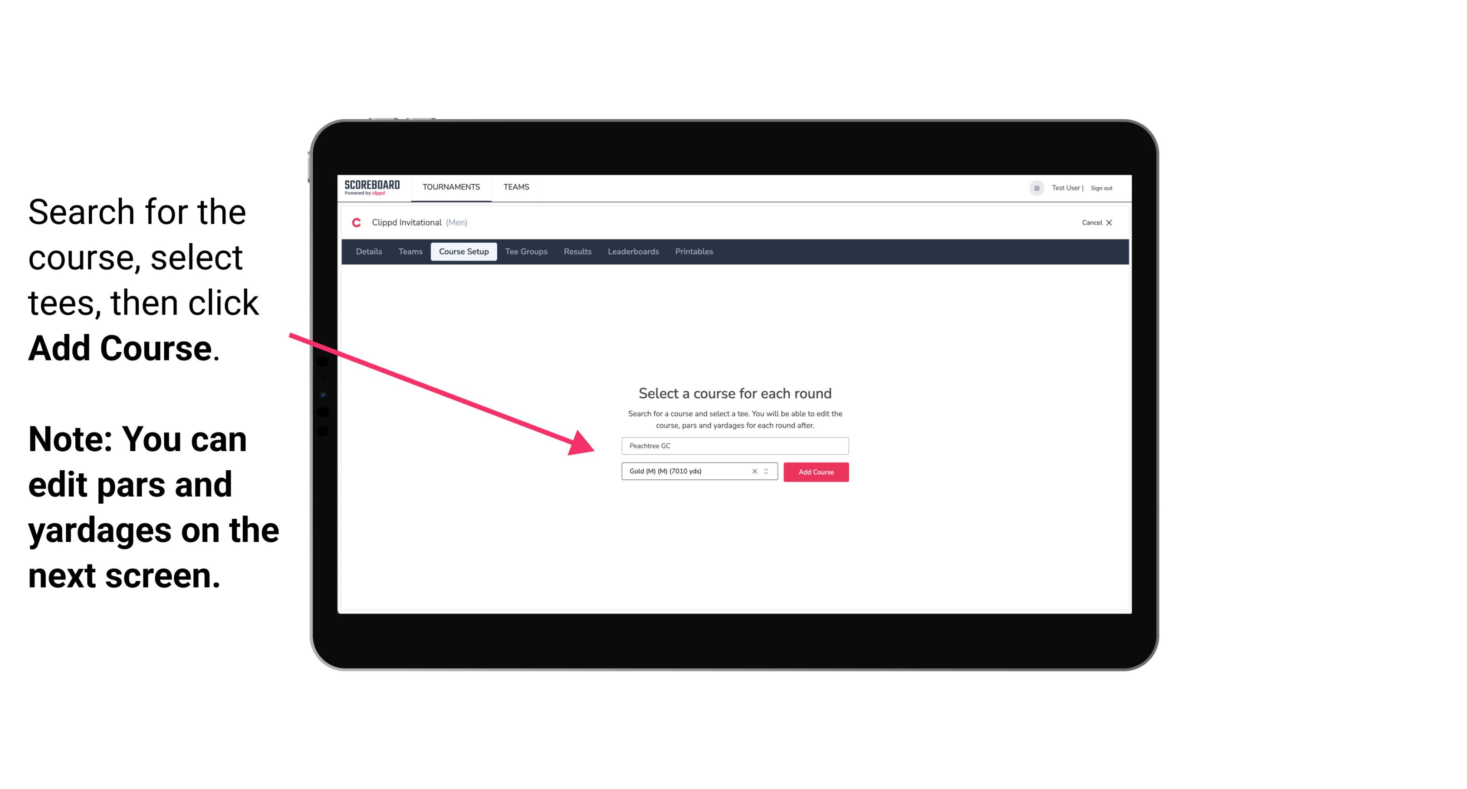Screen dimensions: 1467x789
Task: Open the Details tab
Action: click(368, 253)
